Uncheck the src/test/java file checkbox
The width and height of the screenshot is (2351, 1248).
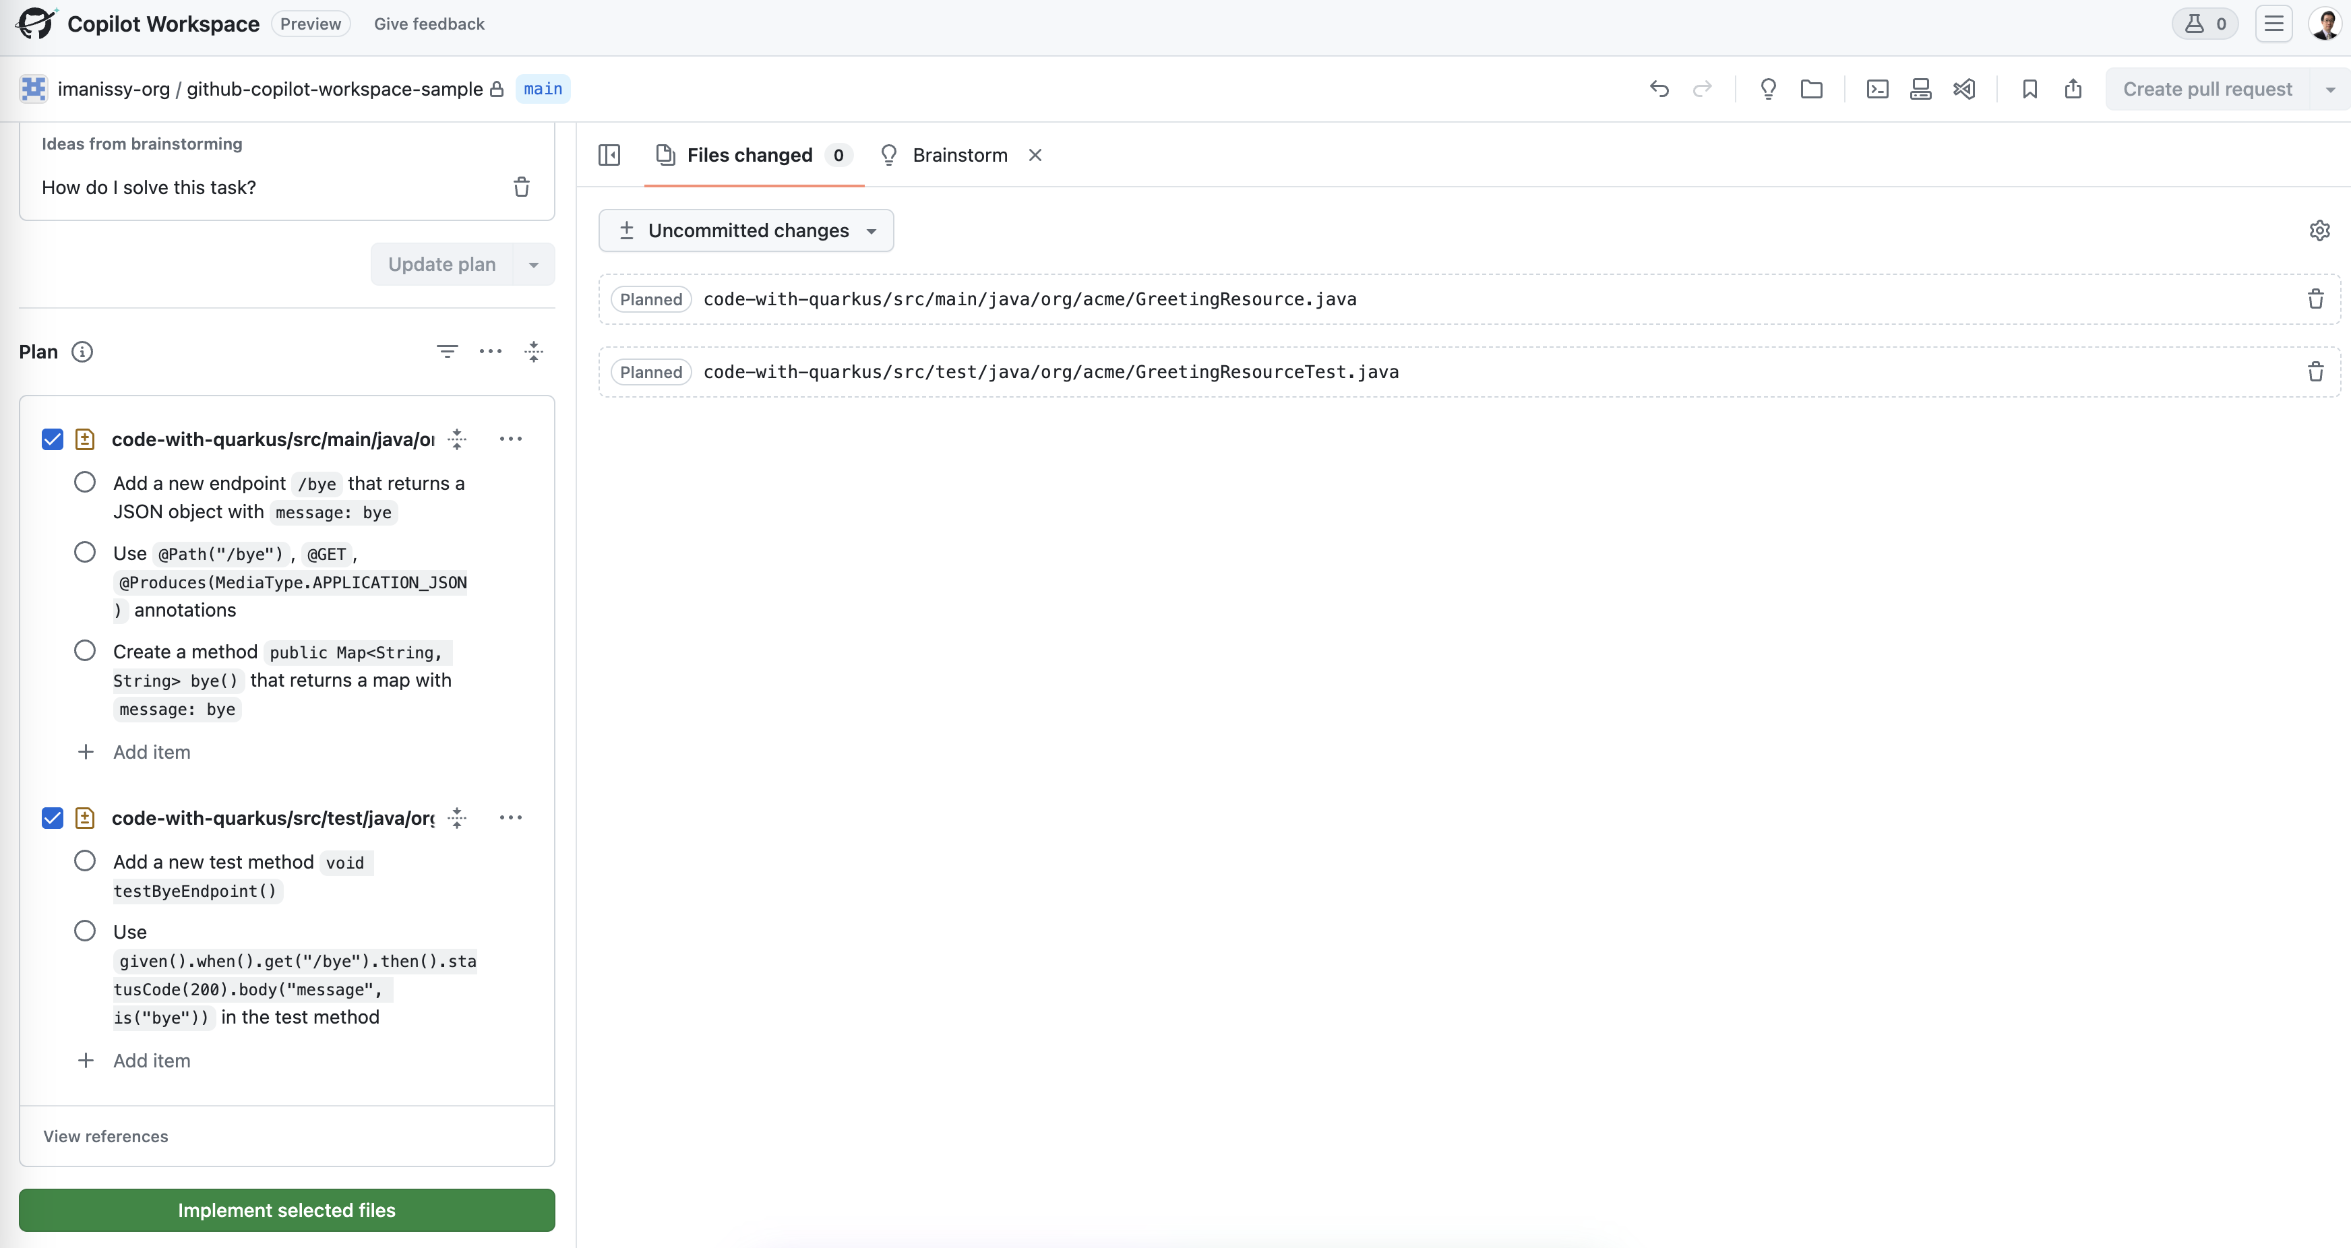click(x=52, y=818)
